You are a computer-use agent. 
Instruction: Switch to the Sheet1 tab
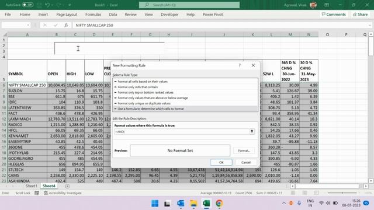(31, 186)
